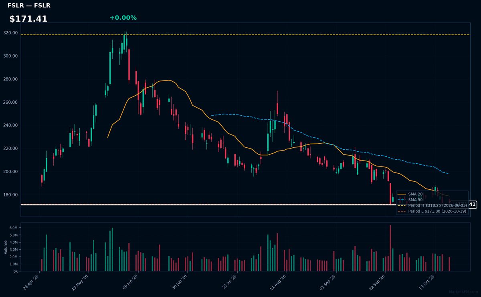Select the 240.00 price axis label

point(10,125)
